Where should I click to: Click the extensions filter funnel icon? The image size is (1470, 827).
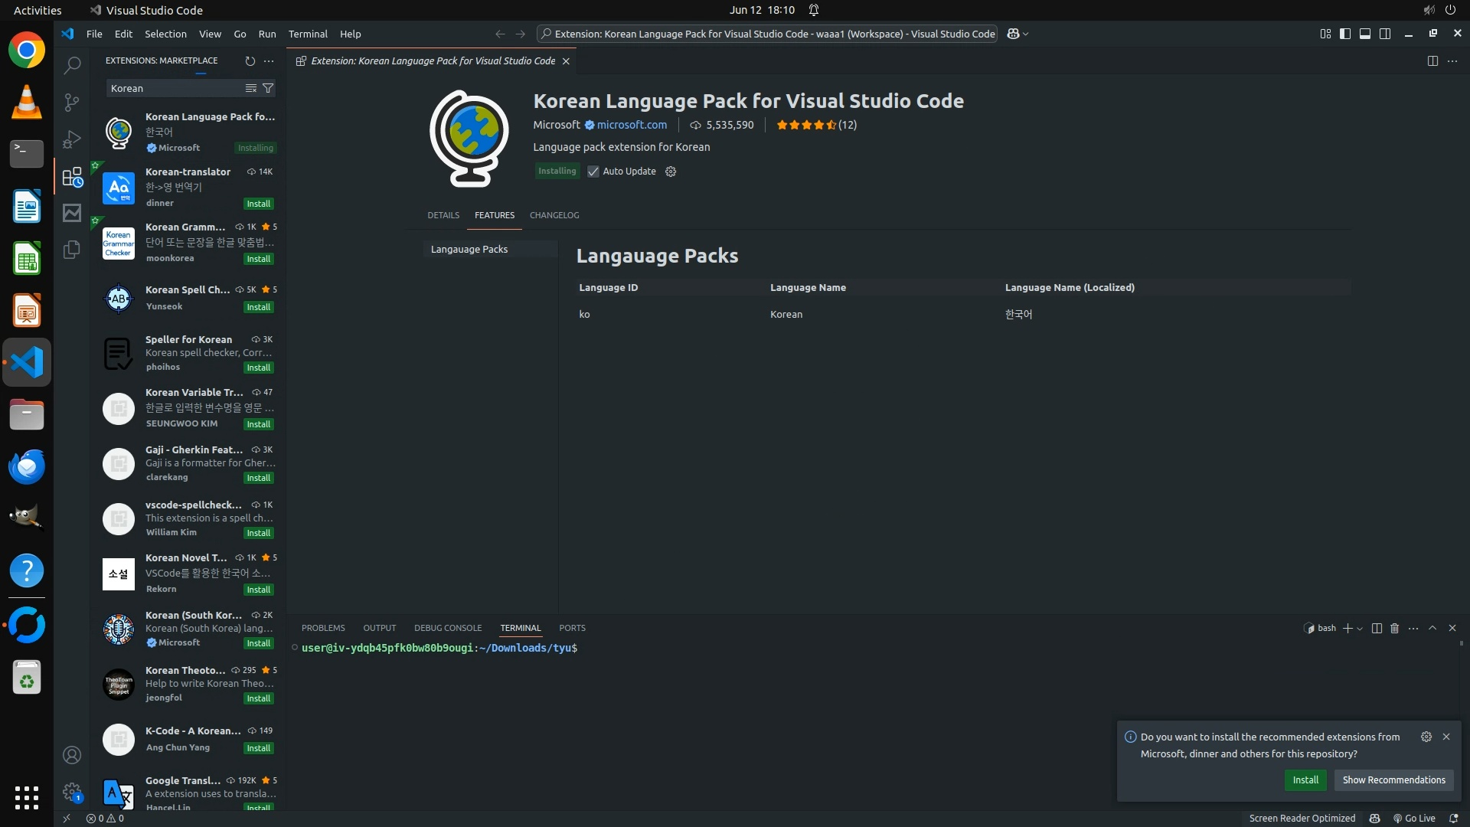point(268,88)
